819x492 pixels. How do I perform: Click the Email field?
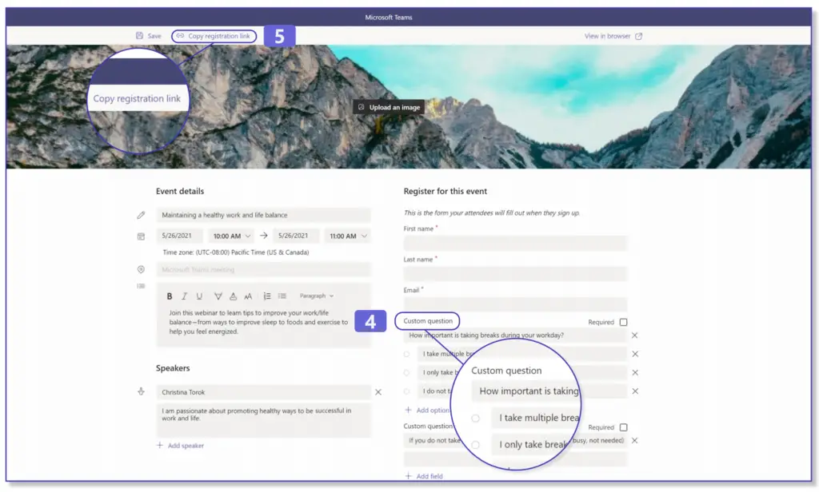pos(515,304)
